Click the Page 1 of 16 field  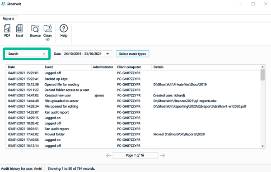click(135, 155)
